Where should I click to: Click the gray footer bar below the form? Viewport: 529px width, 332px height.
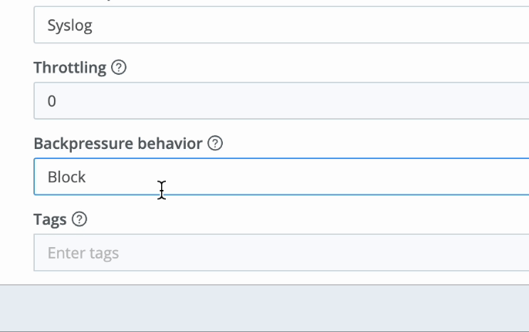point(264,308)
